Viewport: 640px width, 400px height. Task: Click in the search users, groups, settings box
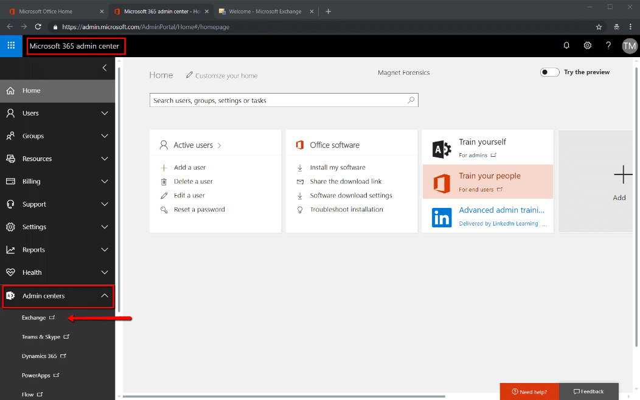click(284, 100)
